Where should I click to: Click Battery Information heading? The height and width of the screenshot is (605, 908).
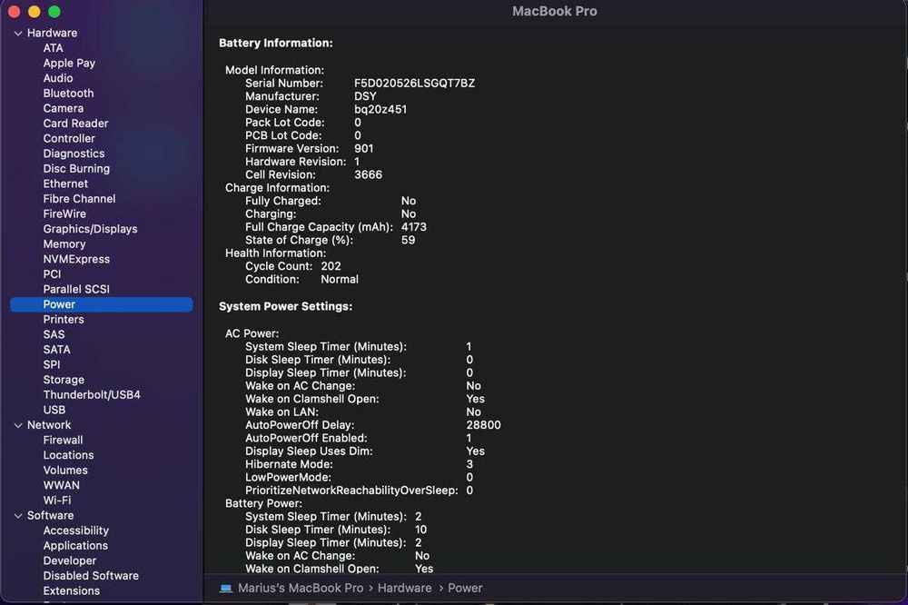coord(276,43)
